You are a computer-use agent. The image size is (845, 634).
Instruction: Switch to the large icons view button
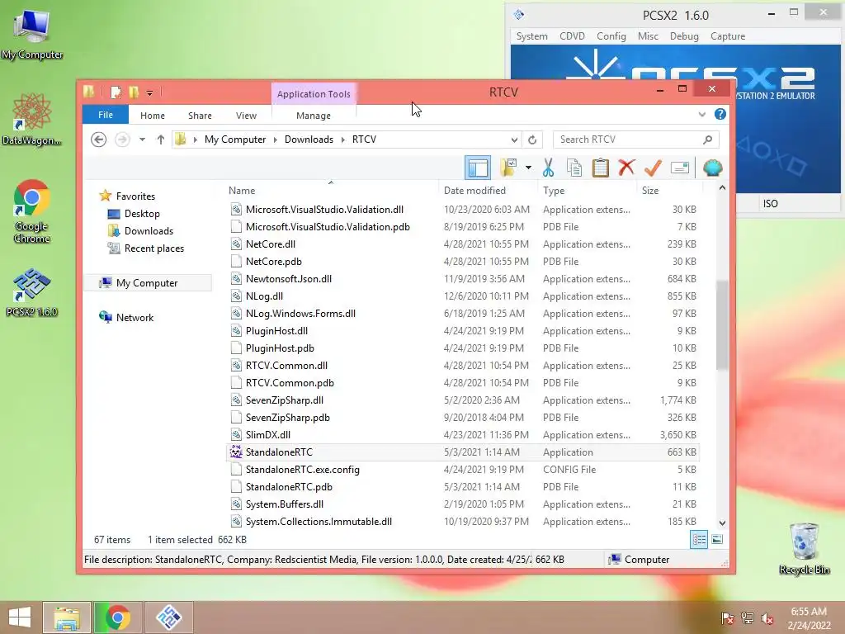tap(717, 539)
